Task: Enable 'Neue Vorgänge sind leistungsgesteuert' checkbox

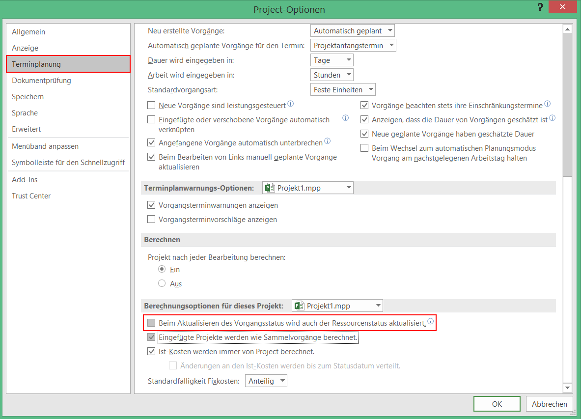Action: pyautogui.click(x=151, y=105)
